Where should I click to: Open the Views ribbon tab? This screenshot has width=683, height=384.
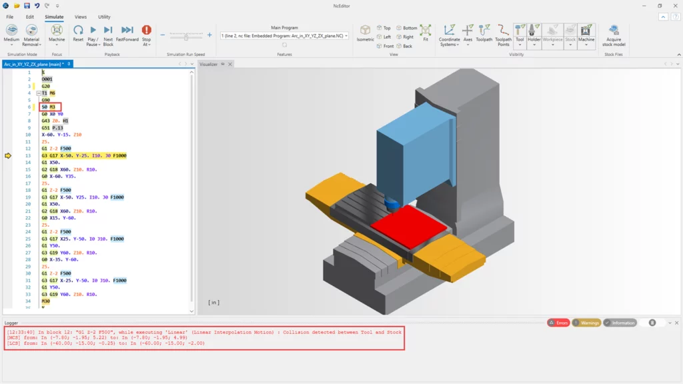point(80,17)
